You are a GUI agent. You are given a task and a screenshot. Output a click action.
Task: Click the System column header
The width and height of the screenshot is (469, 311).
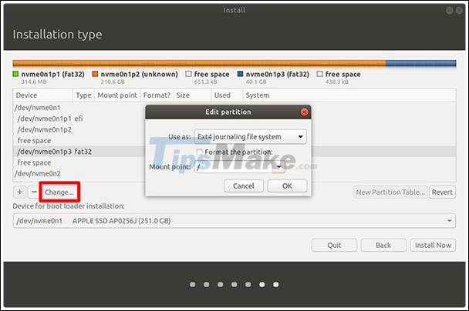click(349, 95)
